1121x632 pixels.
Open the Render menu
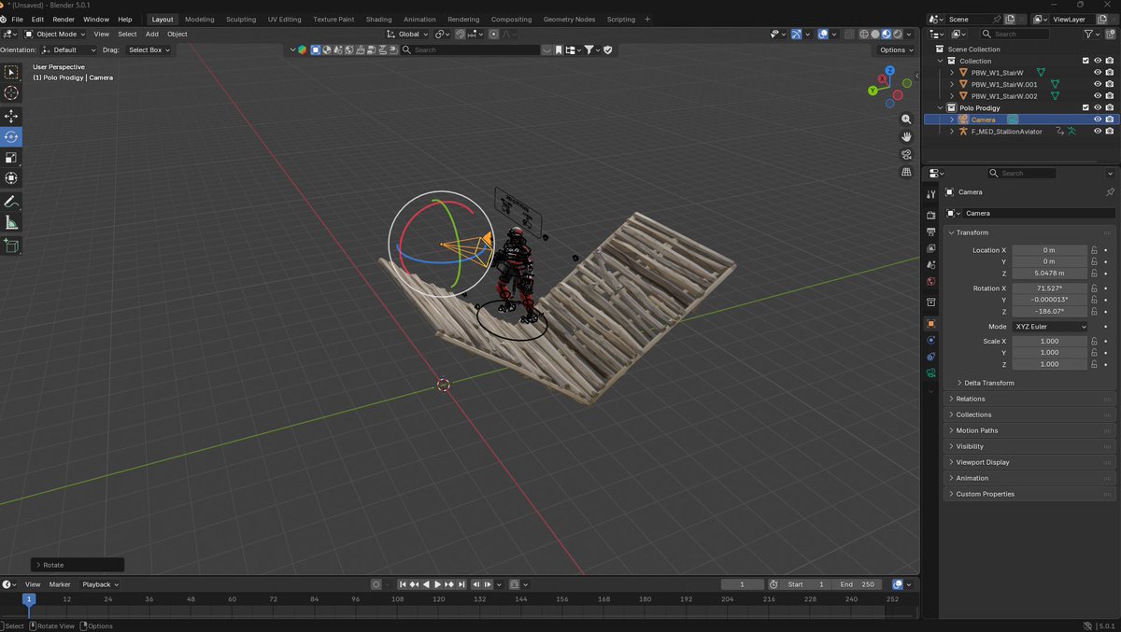[x=64, y=19]
